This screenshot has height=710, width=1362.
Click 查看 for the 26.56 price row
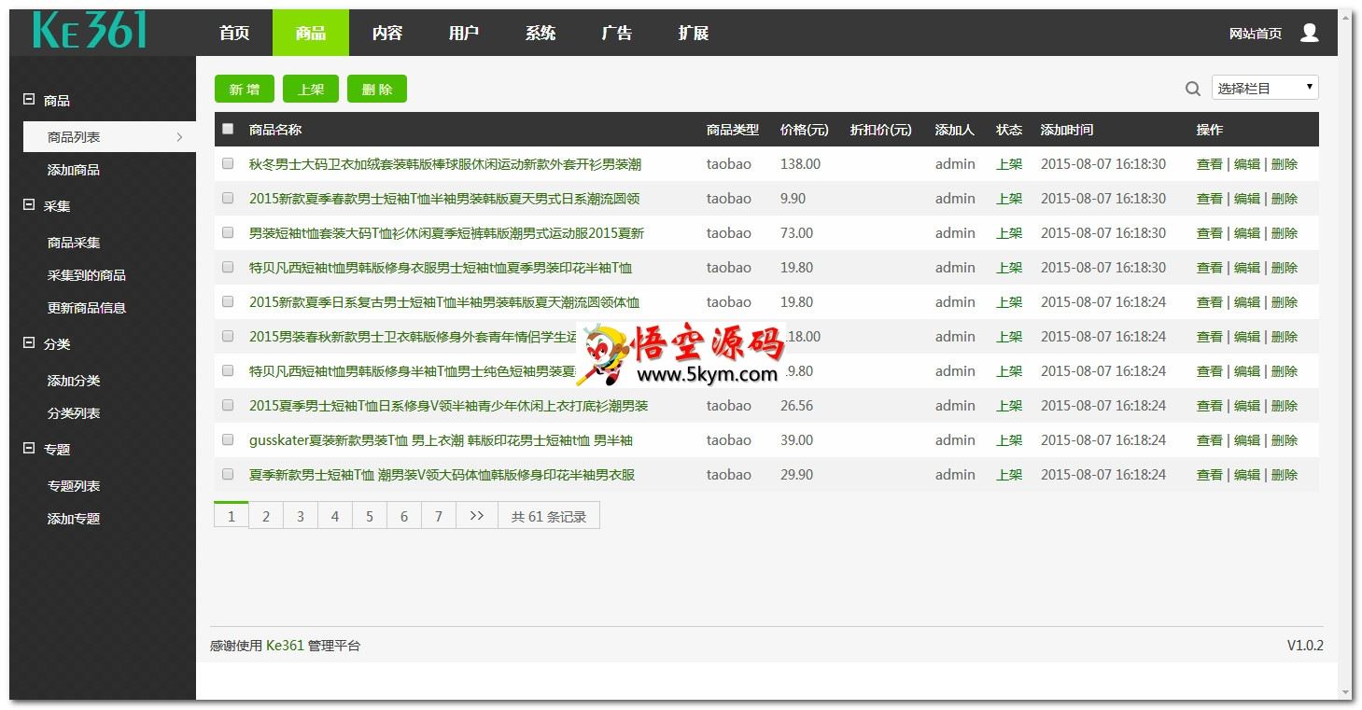pos(1210,406)
